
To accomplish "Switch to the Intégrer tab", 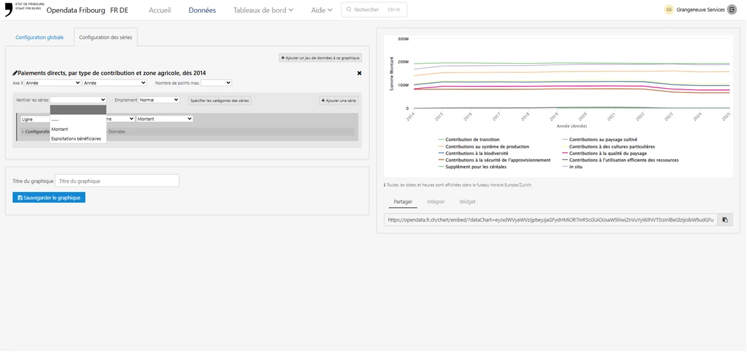I will [x=436, y=202].
